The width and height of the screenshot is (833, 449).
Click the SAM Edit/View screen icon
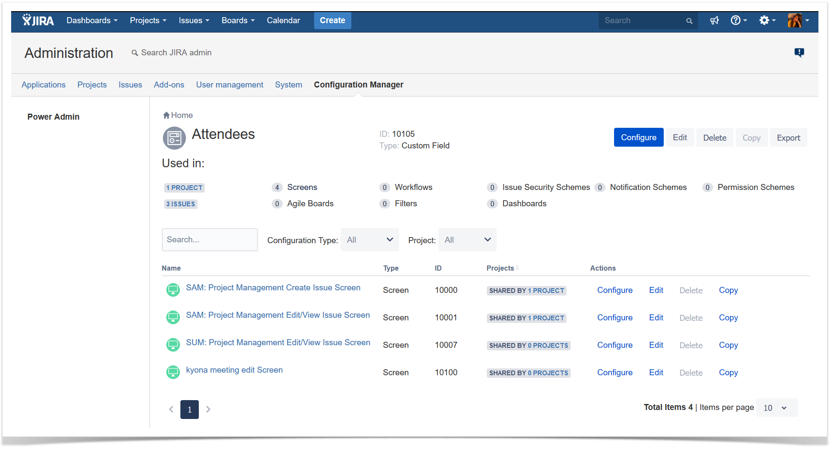pyautogui.click(x=173, y=317)
